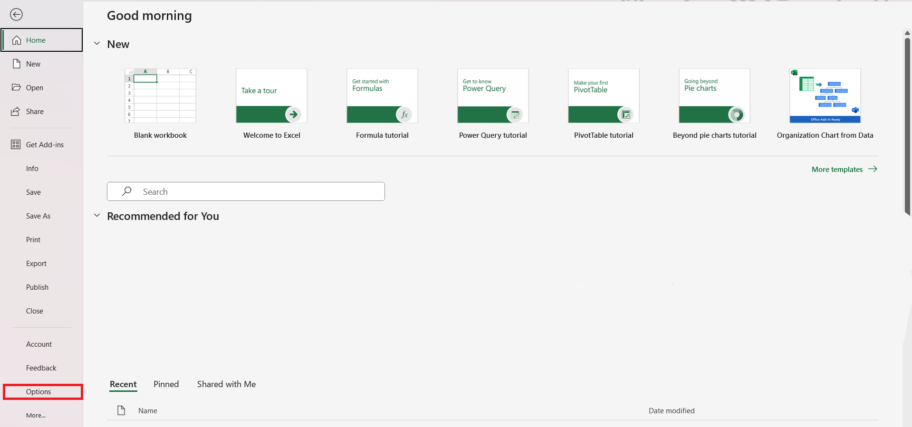Create a Blank workbook from thumbnail

160,96
